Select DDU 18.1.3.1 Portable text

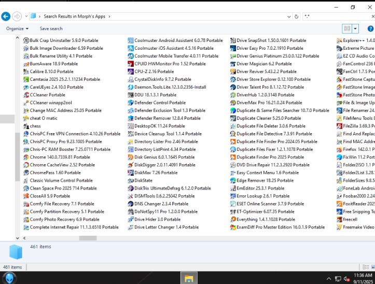pos(156,95)
